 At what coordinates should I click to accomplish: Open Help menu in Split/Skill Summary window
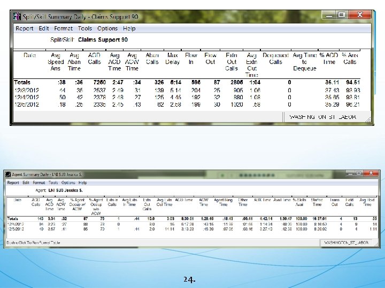[x=129, y=28]
